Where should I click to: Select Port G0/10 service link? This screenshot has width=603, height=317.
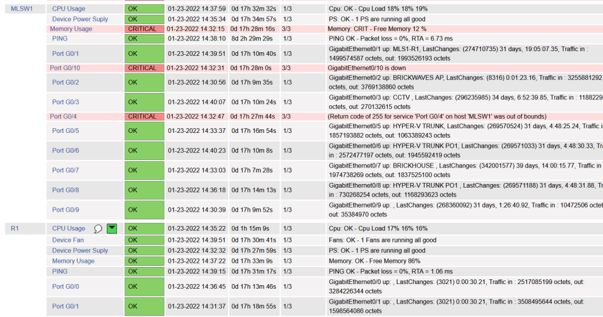[x=65, y=68]
